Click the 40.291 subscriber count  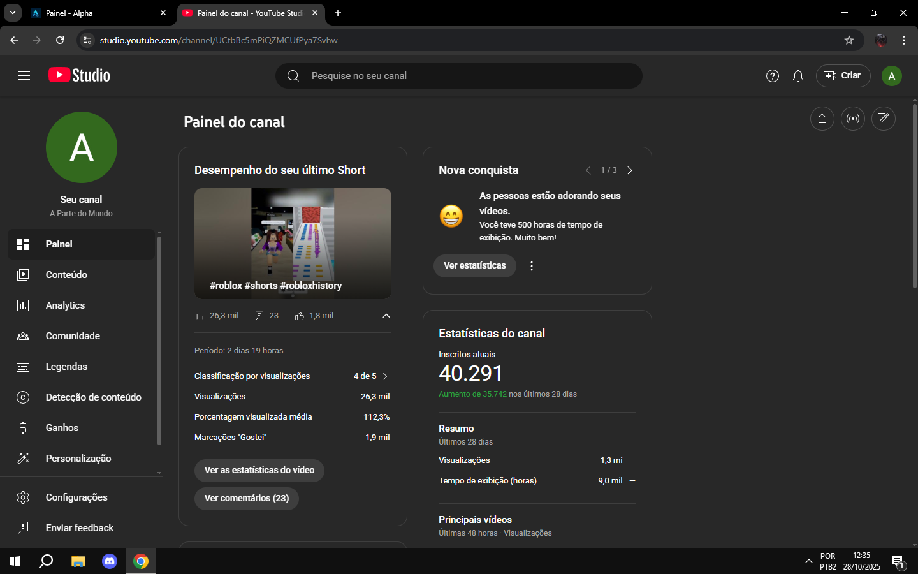(x=470, y=374)
